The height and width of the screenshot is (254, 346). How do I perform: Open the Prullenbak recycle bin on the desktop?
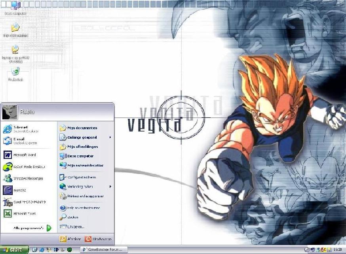15,74
